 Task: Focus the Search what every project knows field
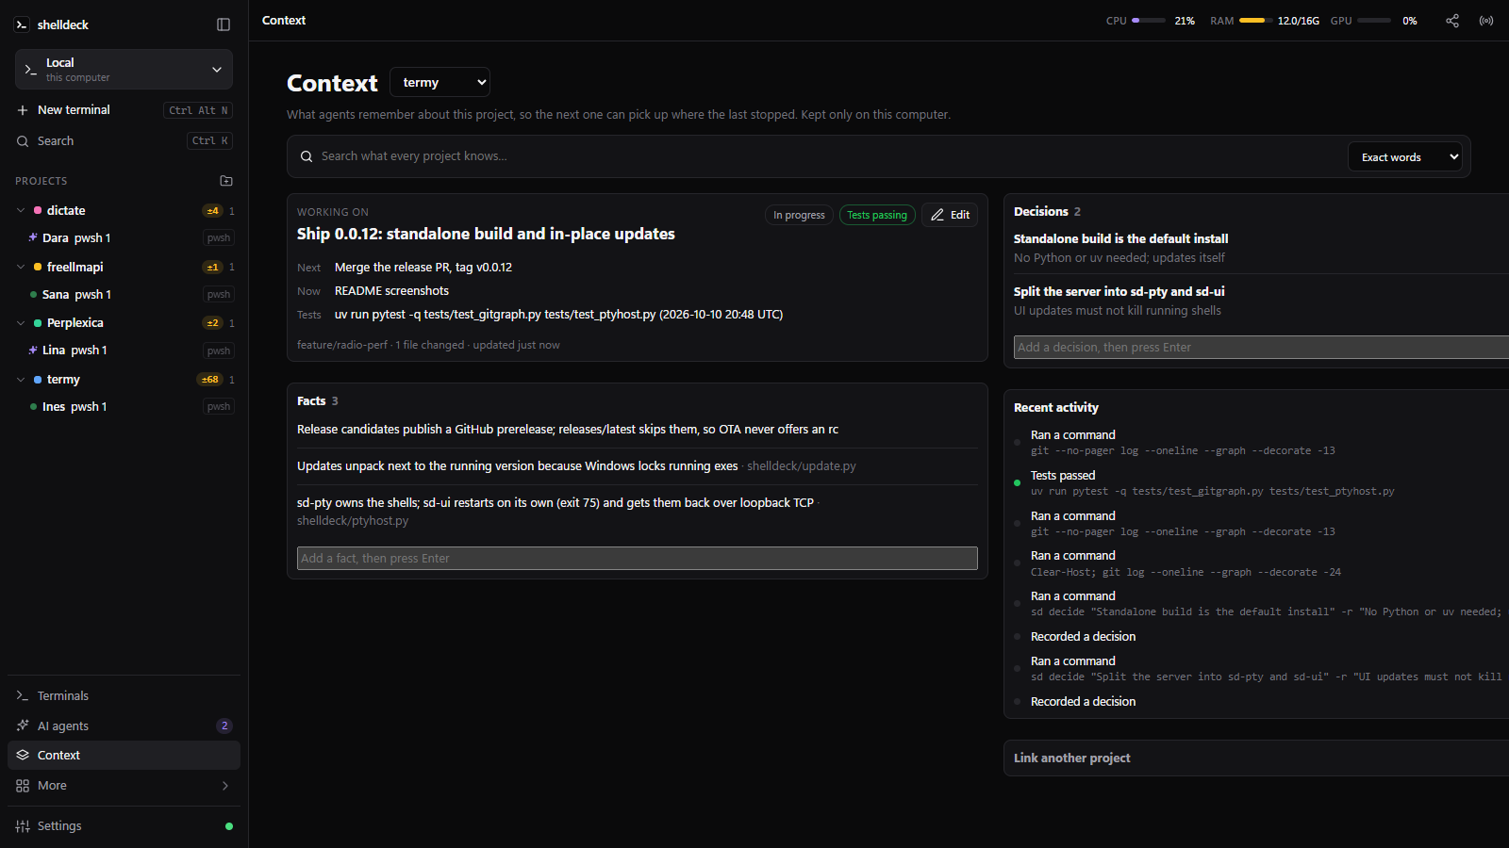[830, 156]
